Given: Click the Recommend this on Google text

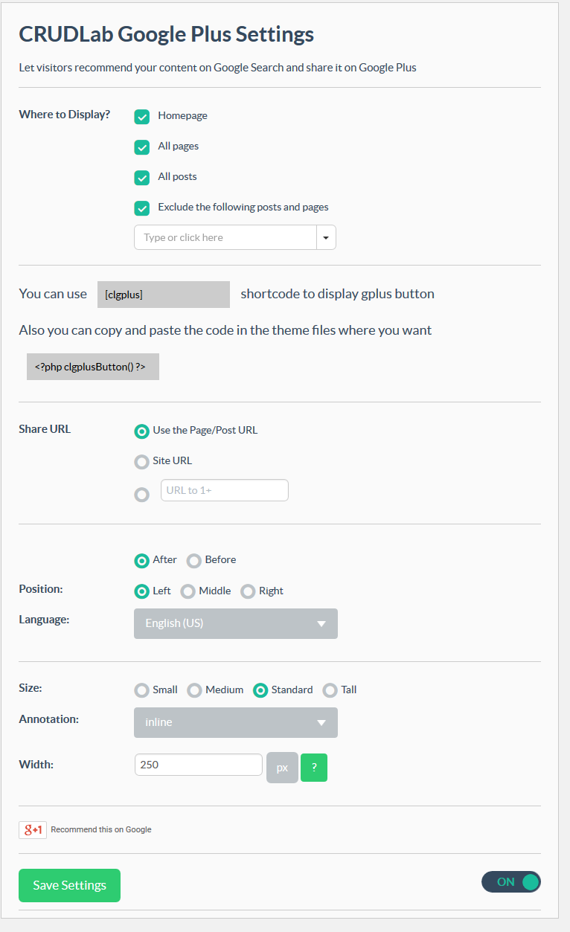Looking at the screenshot, I should pyautogui.click(x=101, y=829).
